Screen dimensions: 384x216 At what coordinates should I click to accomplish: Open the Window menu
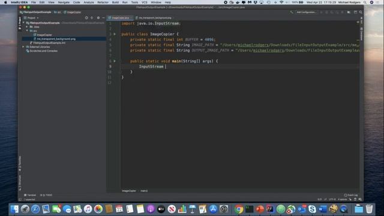pos(156,2)
